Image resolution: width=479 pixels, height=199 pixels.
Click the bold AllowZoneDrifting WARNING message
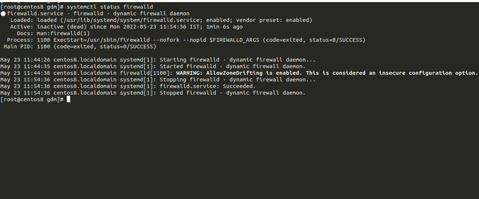pyautogui.click(x=327, y=73)
